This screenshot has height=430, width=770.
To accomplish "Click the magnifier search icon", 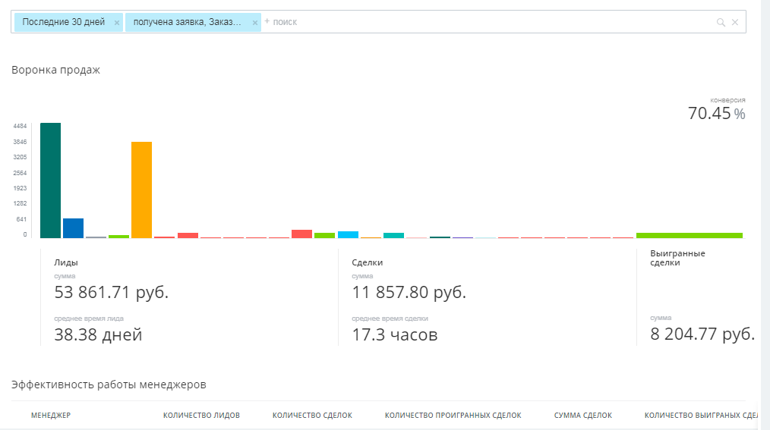I will coord(721,23).
